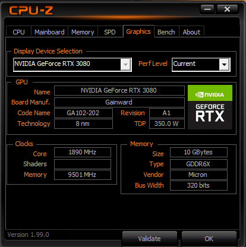
Task: Click the NVIDIA GeForce RTX 3080 combo box
Action: [72, 65]
